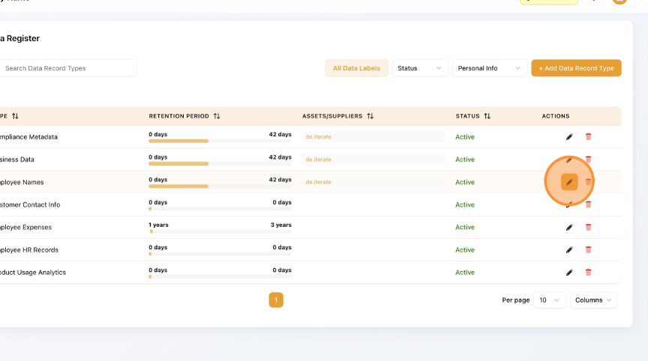Edit the Employee Names record

(569, 182)
